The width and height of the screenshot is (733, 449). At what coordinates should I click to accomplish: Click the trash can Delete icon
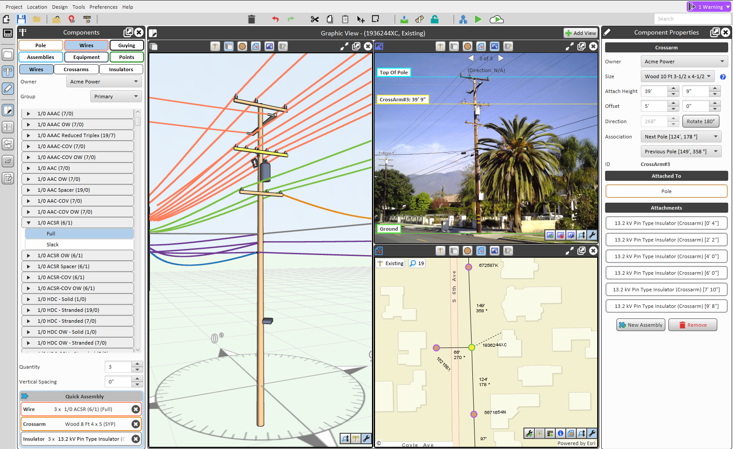tap(251, 19)
